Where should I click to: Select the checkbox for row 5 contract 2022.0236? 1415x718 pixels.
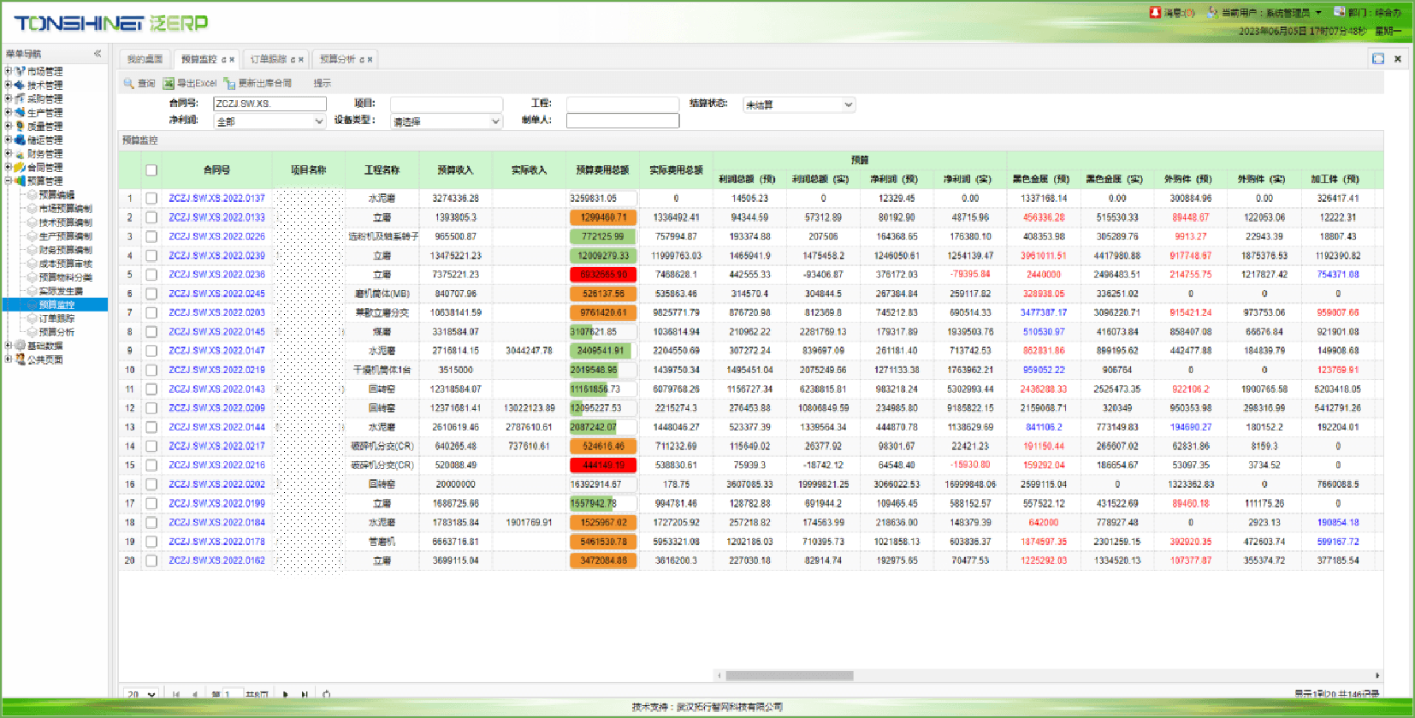click(x=151, y=275)
